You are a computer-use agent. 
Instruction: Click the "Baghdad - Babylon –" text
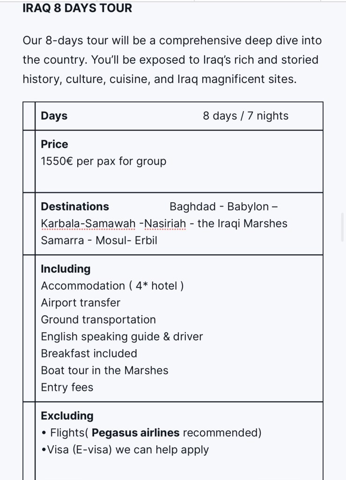(x=224, y=206)
